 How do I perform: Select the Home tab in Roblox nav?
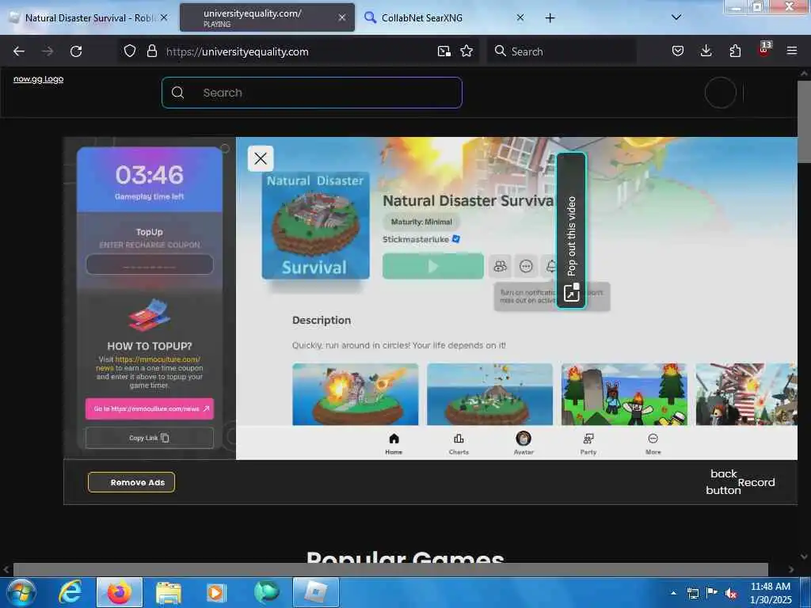(394, 443)
